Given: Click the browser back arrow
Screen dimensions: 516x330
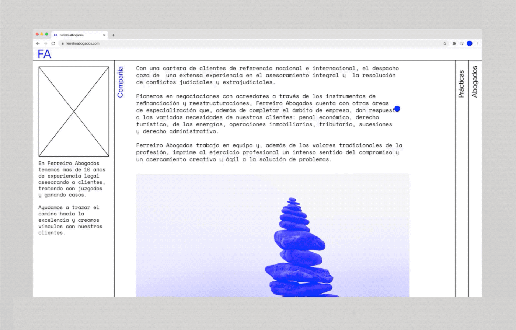Looking at the screenshot, I should [x=38, y=43].
